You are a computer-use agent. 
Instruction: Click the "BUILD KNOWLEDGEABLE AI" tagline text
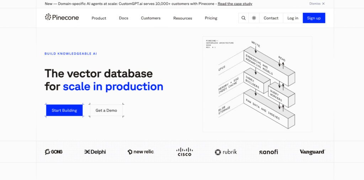point(71,54)
